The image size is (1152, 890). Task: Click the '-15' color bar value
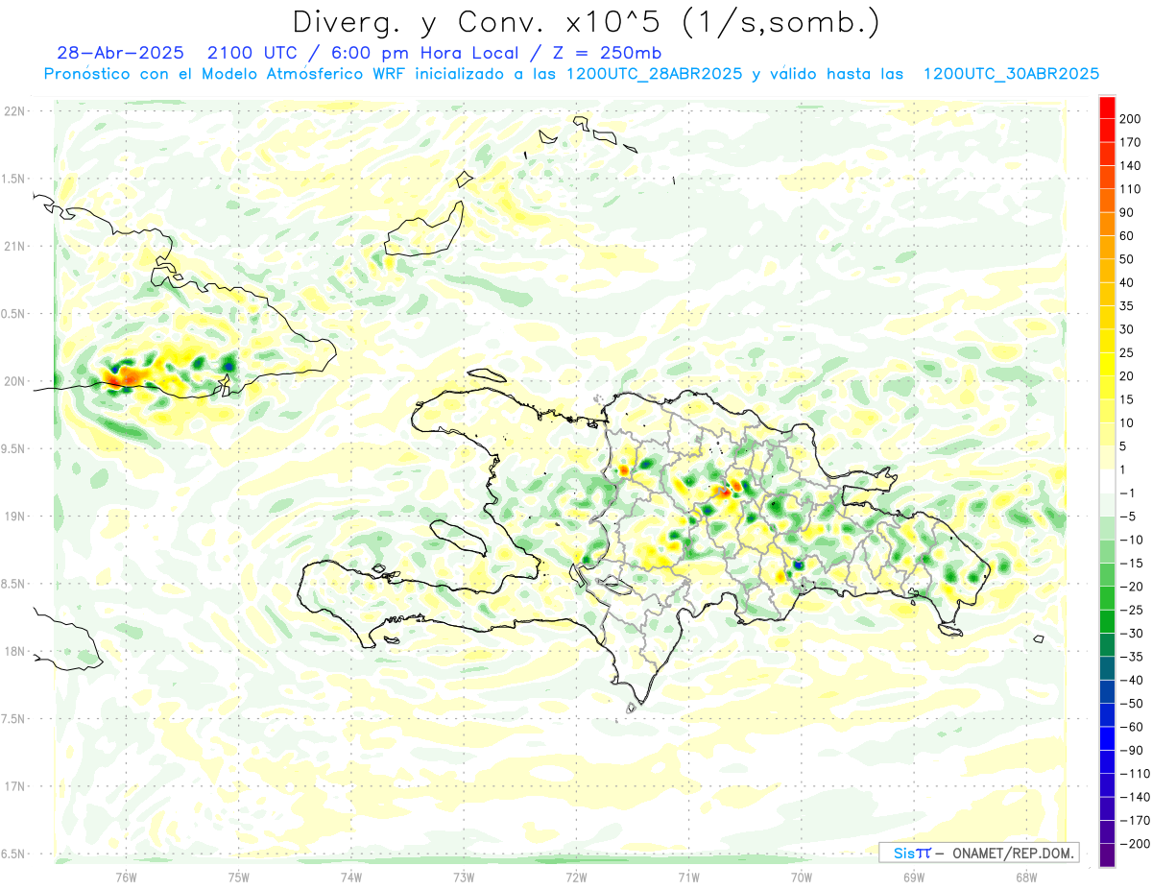tap(1133, 564)
